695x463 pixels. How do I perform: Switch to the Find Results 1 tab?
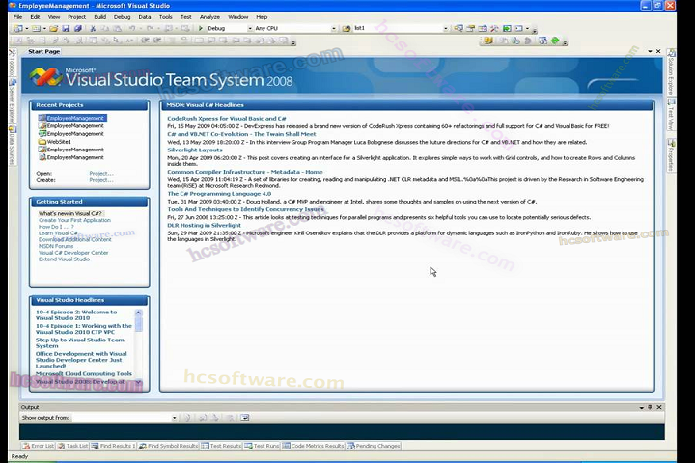[114, 446]
